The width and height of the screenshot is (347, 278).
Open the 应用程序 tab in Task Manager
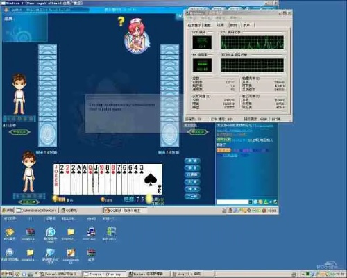(x=194, y=25)
